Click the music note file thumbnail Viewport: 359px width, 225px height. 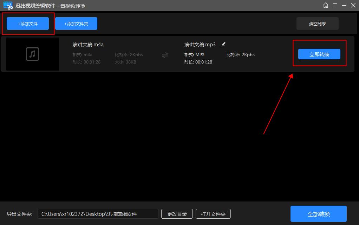[32, 54]
